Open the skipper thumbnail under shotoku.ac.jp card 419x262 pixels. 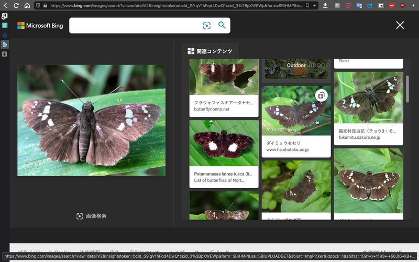coord(296,187)
